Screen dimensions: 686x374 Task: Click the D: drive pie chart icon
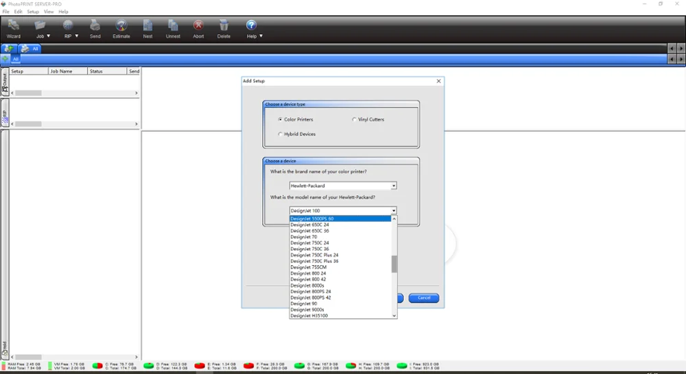click(149, 366)
